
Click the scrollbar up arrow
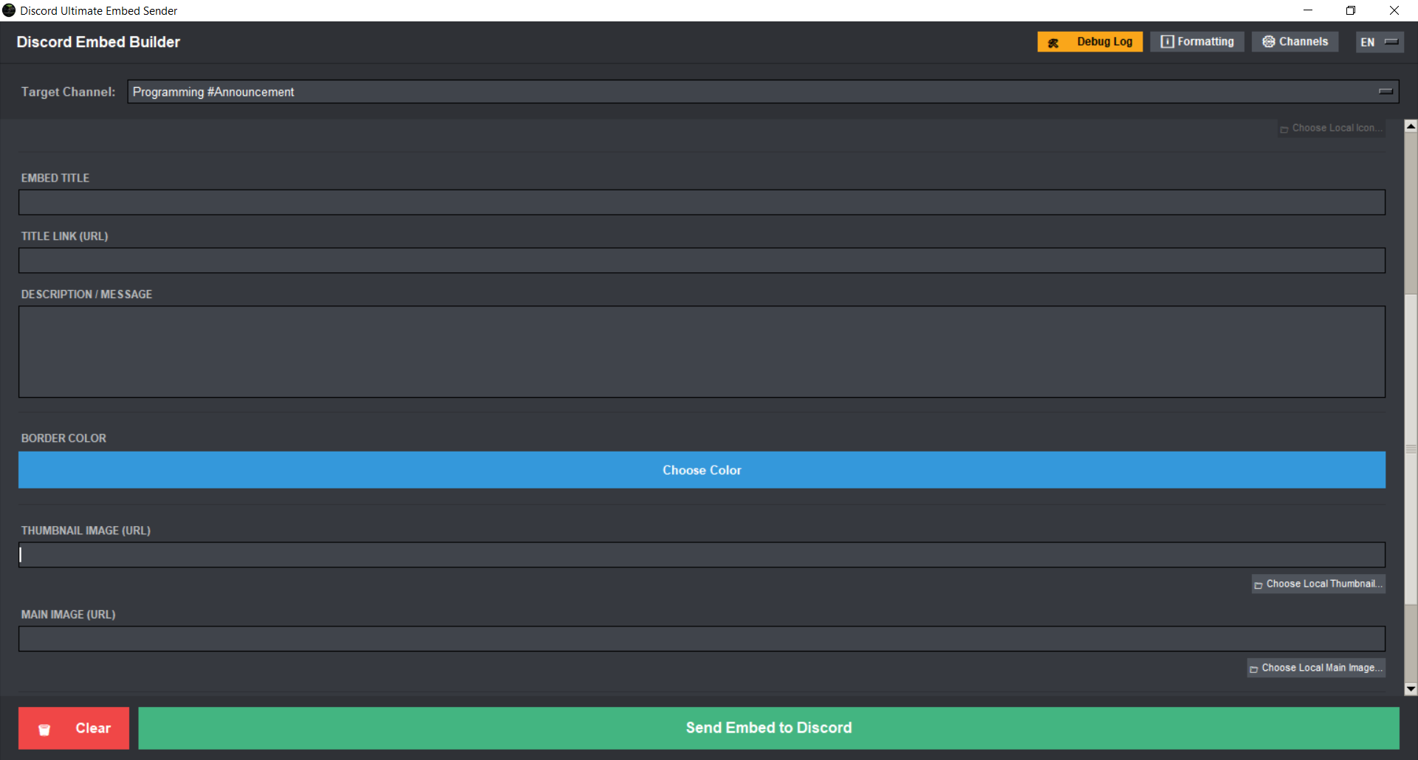[x=1411, y=126]
